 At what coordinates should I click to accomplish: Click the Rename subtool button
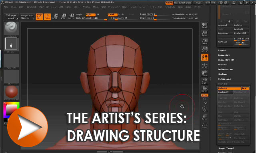225,33
